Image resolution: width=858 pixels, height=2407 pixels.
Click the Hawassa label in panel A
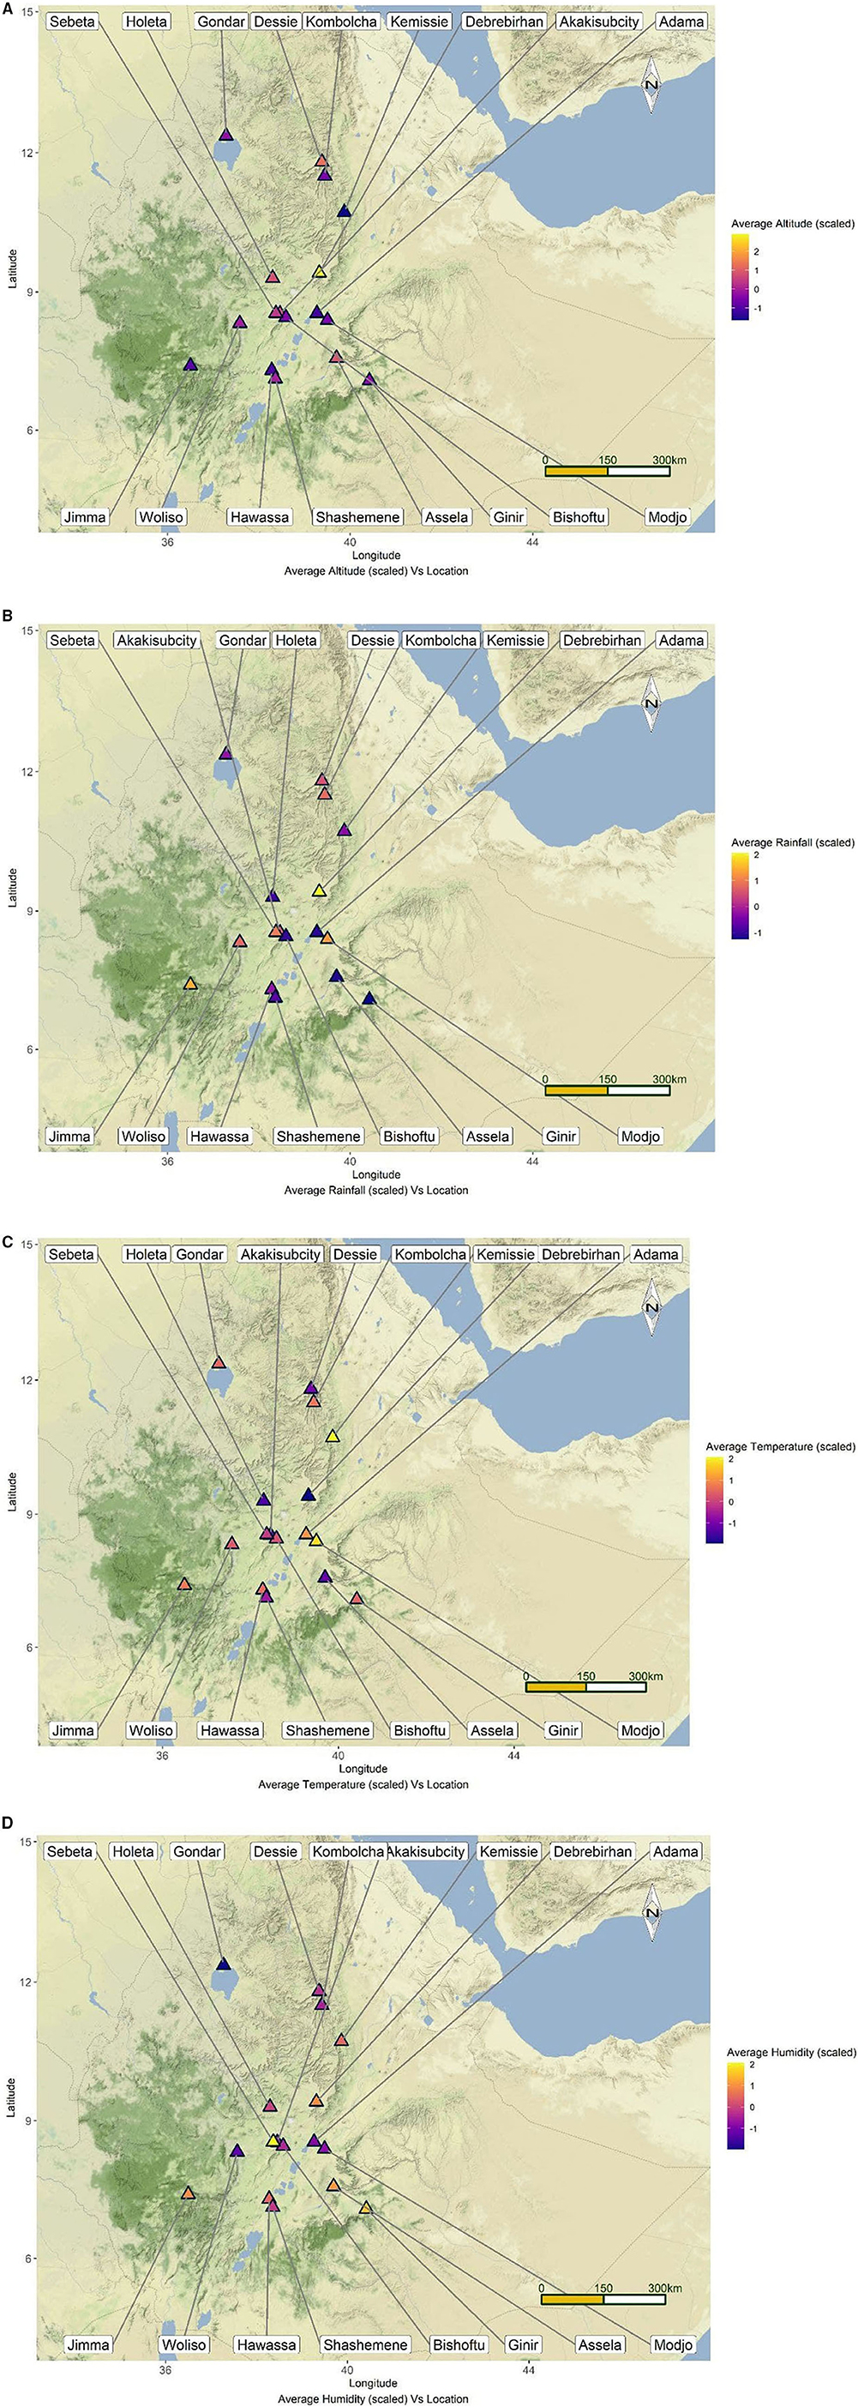261,516
